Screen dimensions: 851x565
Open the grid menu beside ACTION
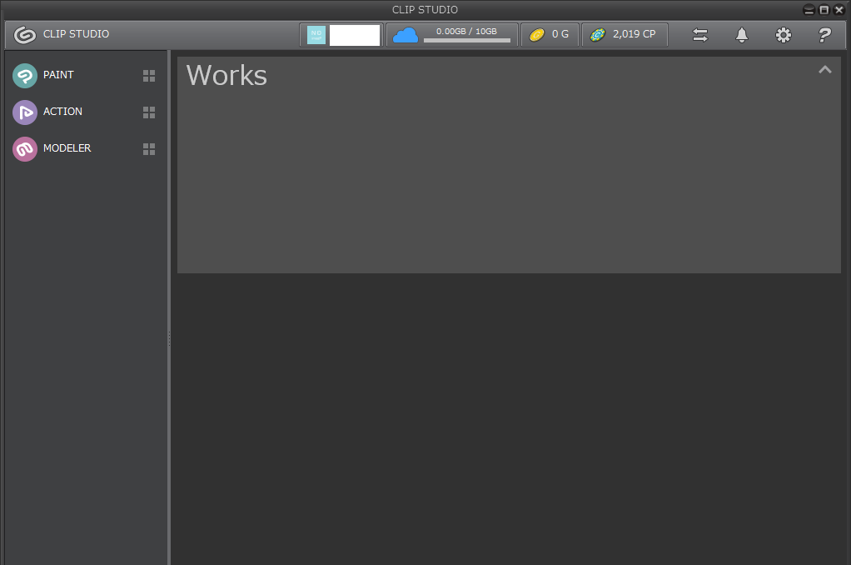click(149, 112)
